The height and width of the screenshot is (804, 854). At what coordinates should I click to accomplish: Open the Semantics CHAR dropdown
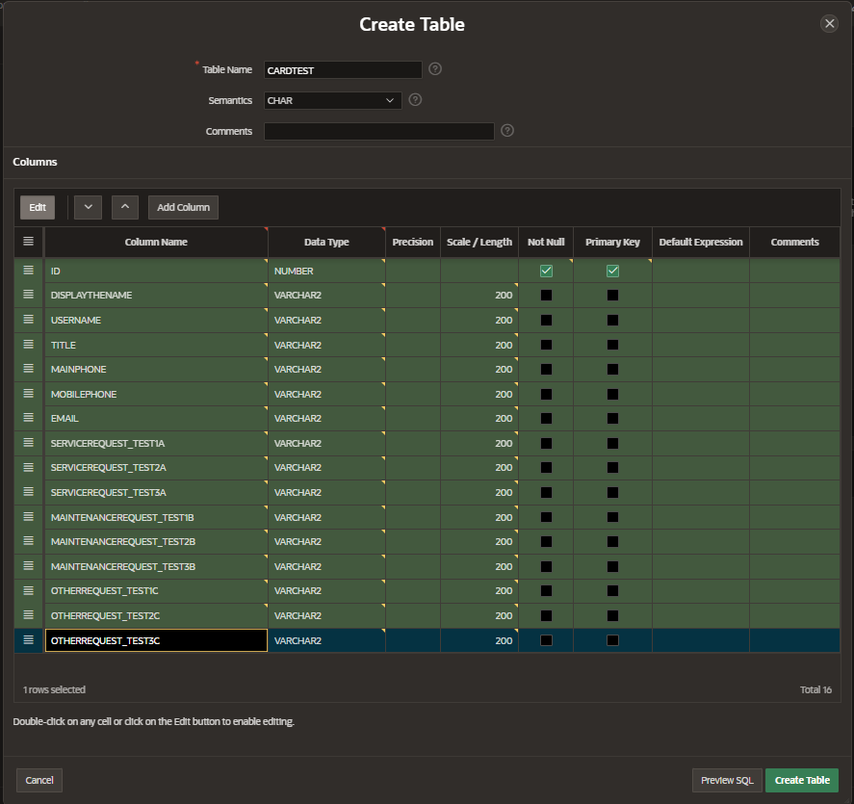coord(333,100)
